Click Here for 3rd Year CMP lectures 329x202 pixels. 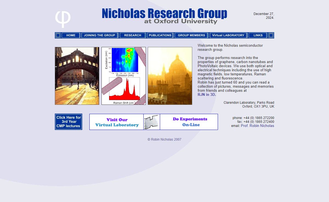(69, 122)
